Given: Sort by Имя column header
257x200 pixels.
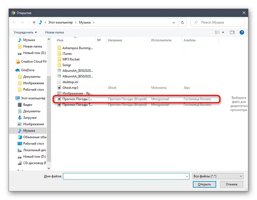Looking at the screenshot, I should 60,40.
